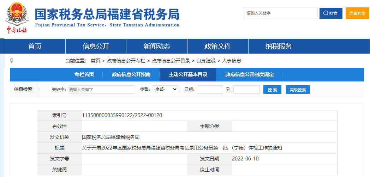Click the end date field after 到

(246, 90)
